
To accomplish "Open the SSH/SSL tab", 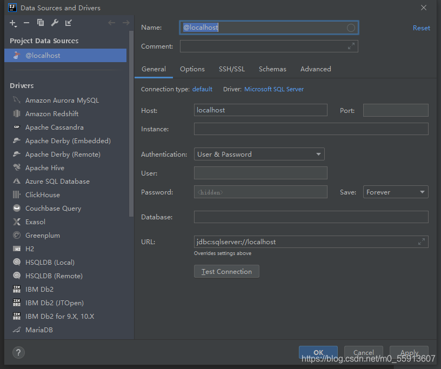I will point(232,69).
